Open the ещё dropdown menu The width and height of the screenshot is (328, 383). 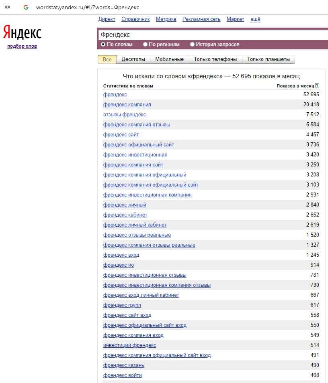point(255,19)
